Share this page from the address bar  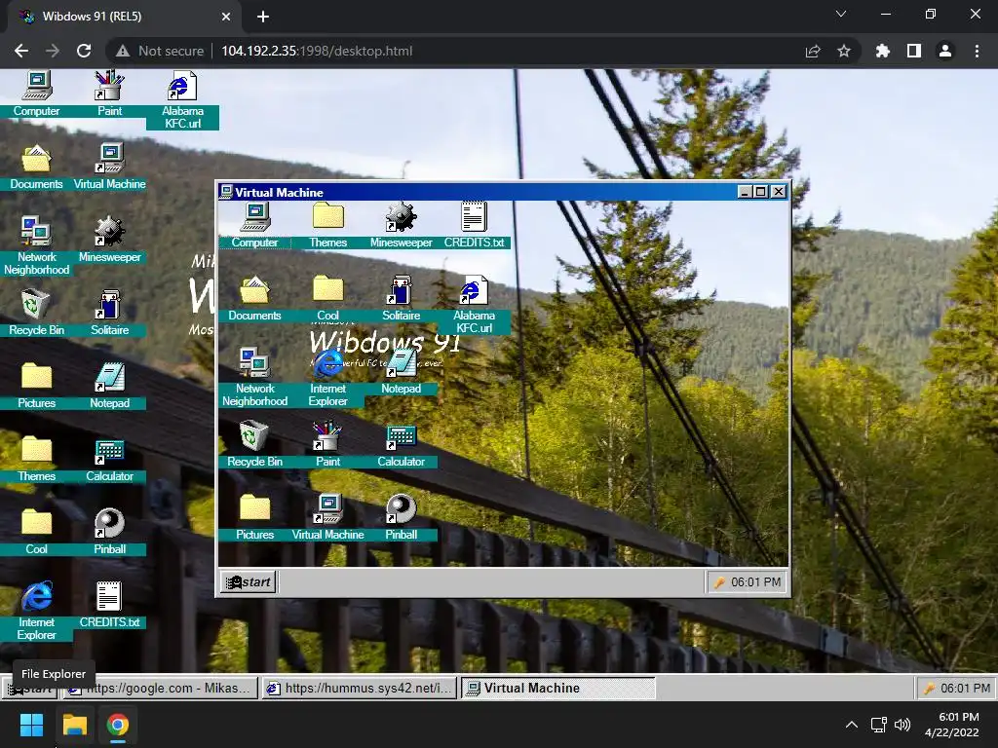pyautogui.click(x=813, y=51)
